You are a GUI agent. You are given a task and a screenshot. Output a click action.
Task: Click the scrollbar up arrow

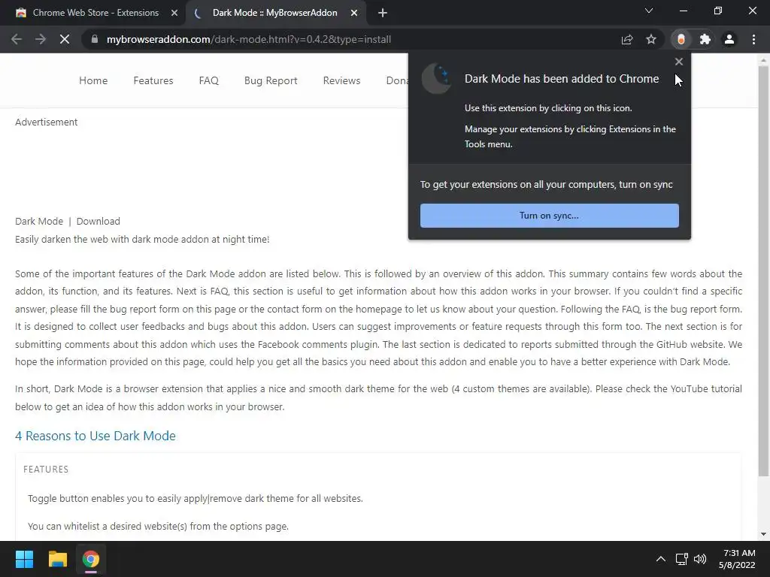point(763,60)
